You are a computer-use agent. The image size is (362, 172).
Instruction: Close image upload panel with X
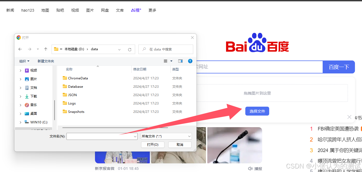pos(349,117)
